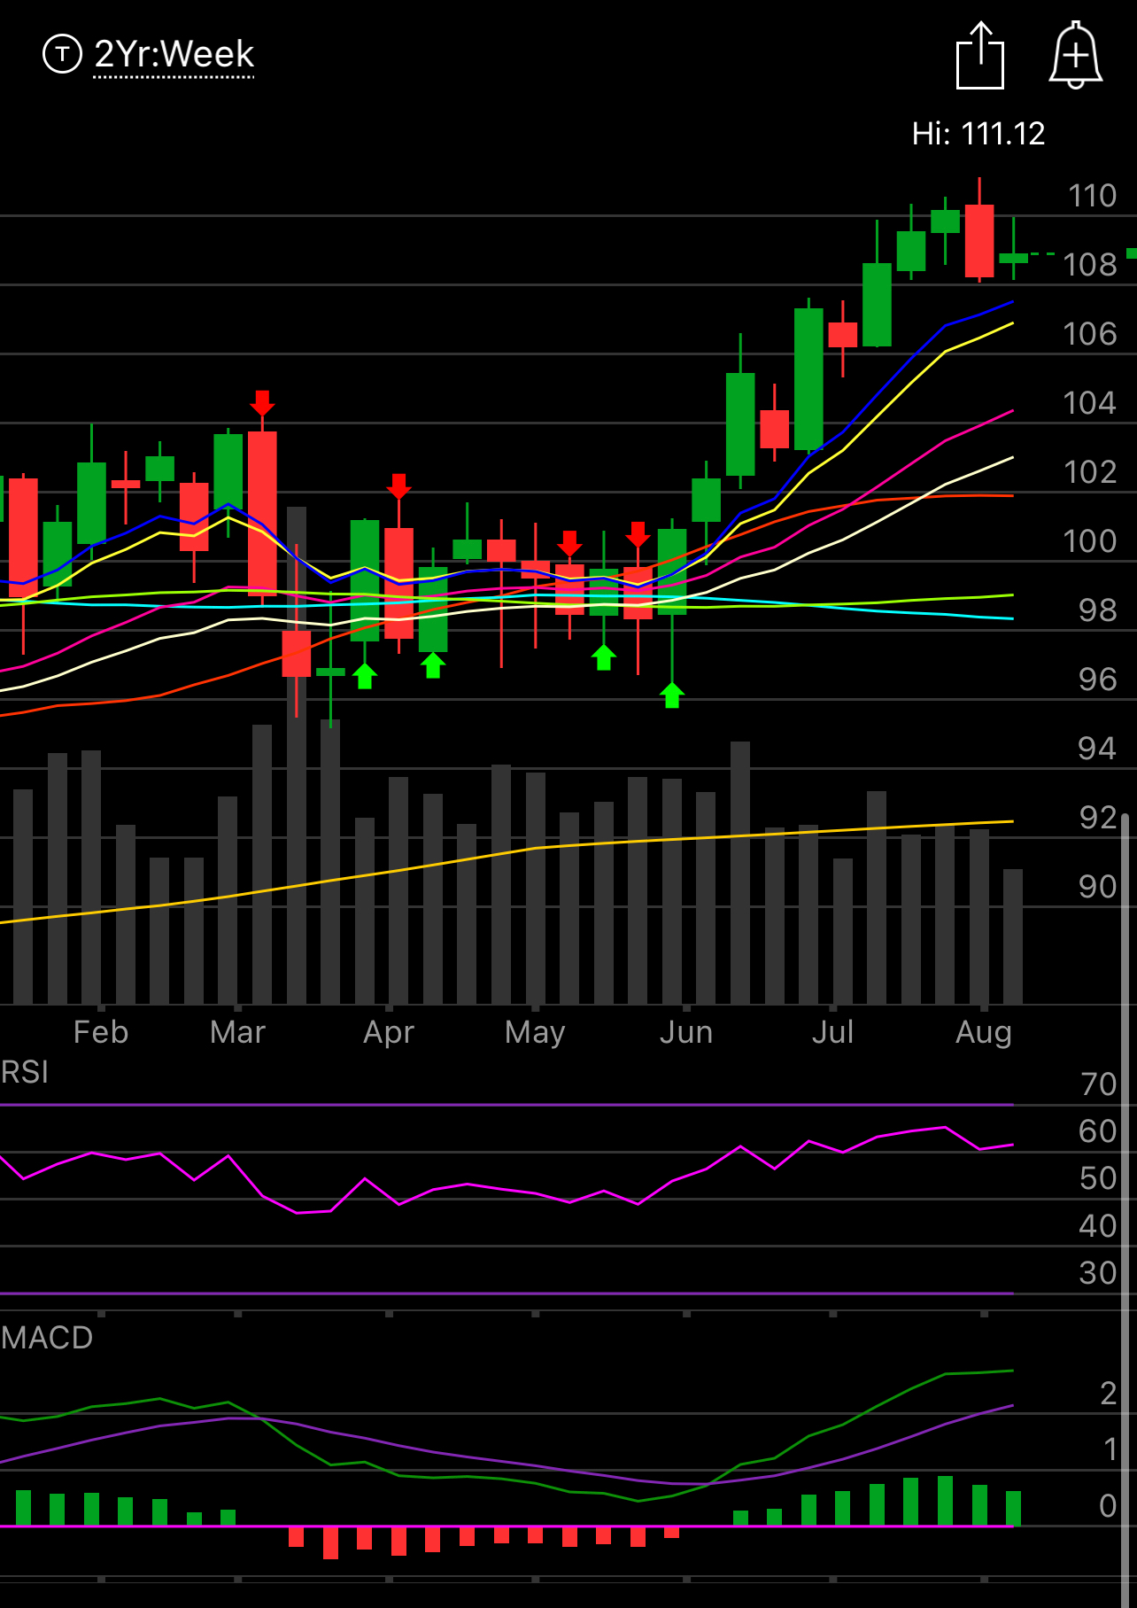Viewport: 1137px width, 1608px height.
Task: Tap the lowest green buy arrow near June
Action: click(x=672, y=695)
